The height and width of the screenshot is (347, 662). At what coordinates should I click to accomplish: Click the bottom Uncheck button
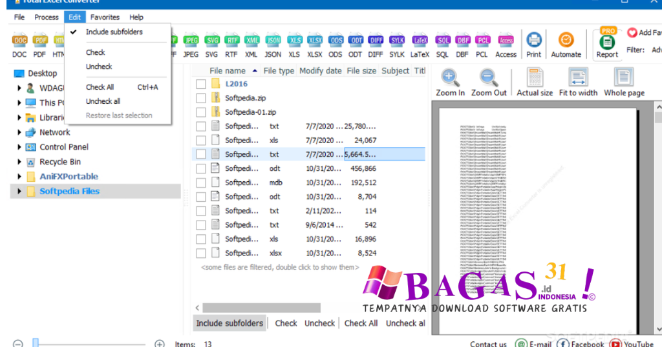[319, 323]
